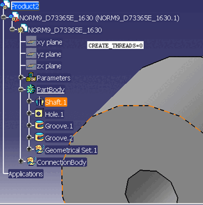
Task: Select the PartBody label
Action: click(51, 90)
